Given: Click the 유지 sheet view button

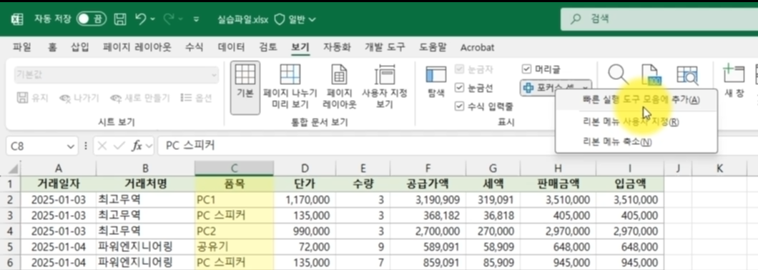Looking at the screenshot, I should (33, 98).
